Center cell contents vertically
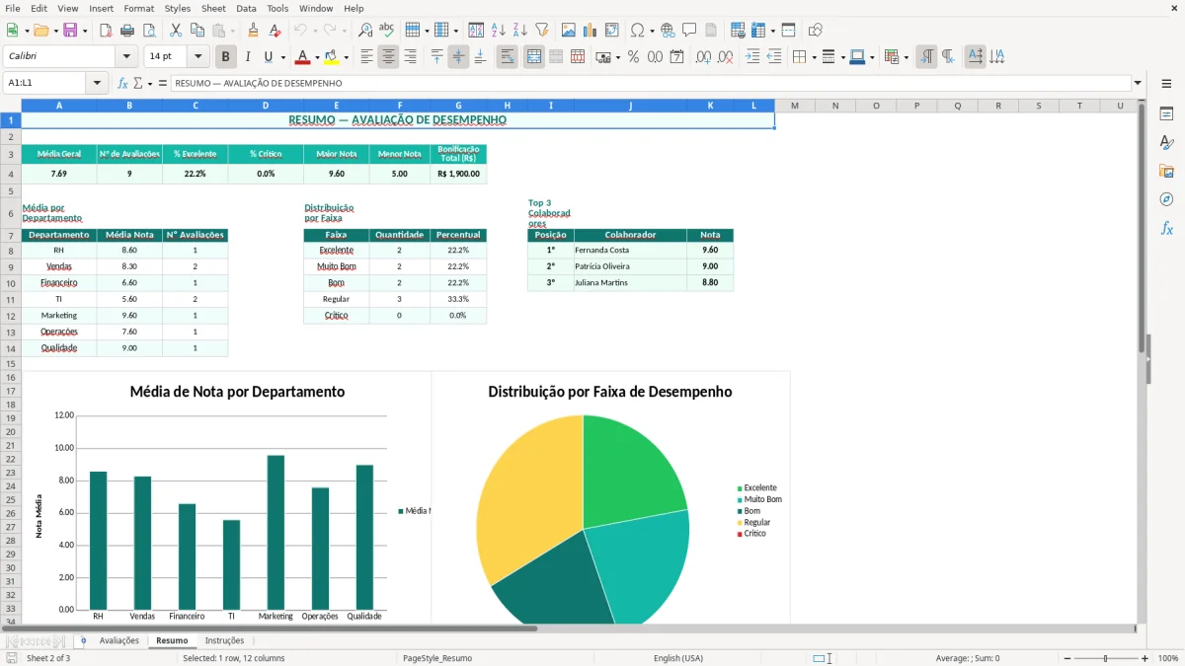The width and height of the screenshot is (1185, 666). pos(458,57)
